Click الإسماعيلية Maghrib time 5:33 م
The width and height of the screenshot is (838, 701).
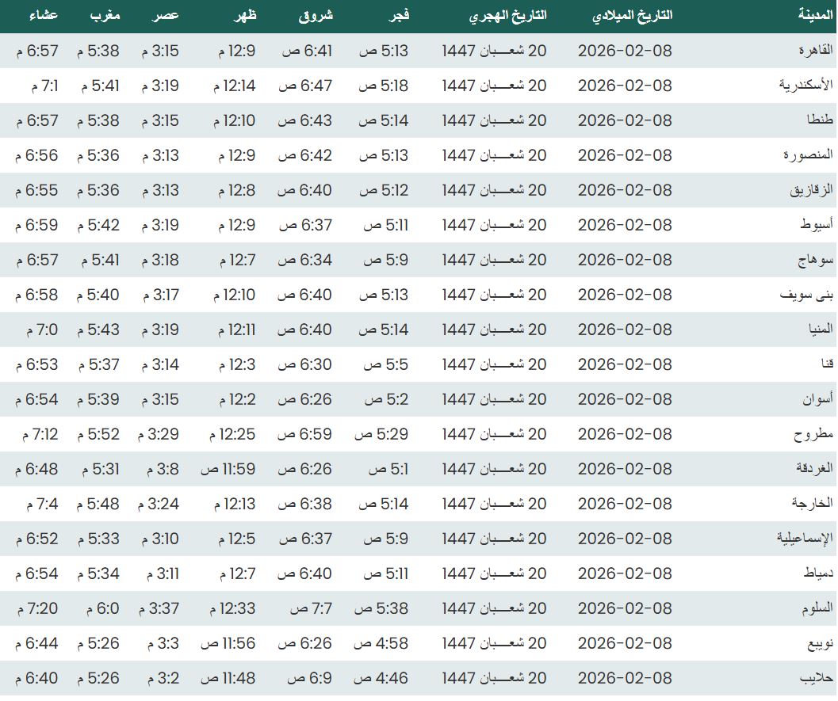[x=98, y=539]
